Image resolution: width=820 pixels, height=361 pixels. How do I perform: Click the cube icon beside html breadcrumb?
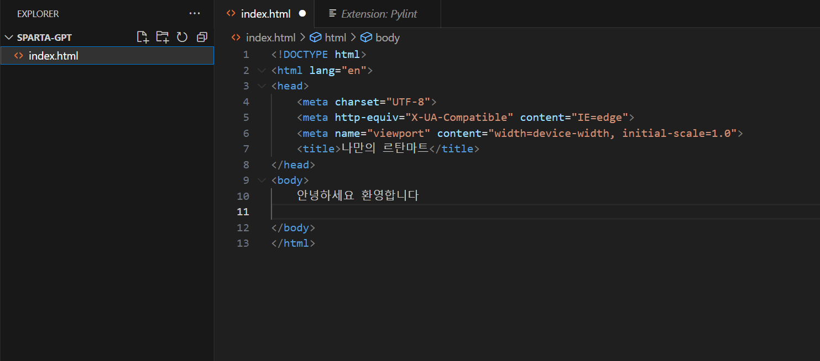(x=316, y=38)
